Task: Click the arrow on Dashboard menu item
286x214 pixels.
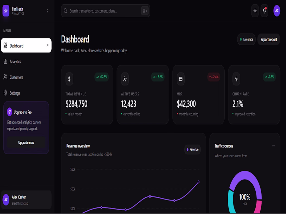Action: tap(47, 45)
